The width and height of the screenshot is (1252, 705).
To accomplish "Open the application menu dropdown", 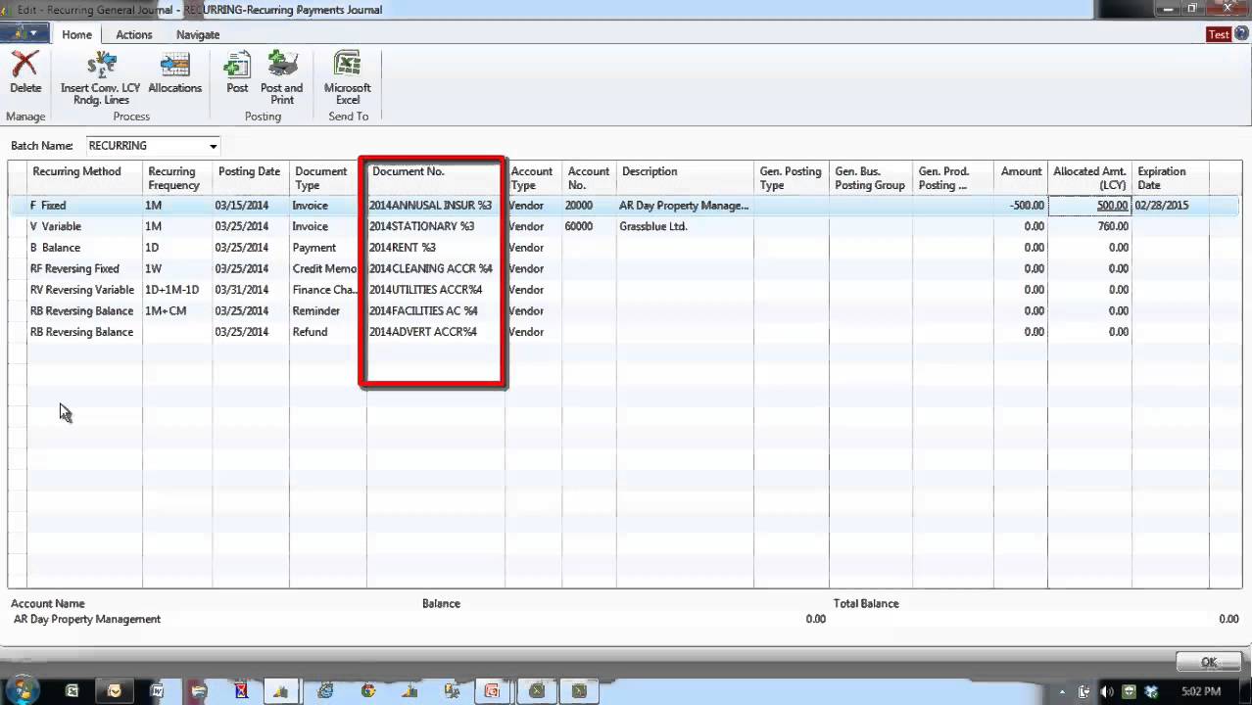I will [x=24, y=33].
